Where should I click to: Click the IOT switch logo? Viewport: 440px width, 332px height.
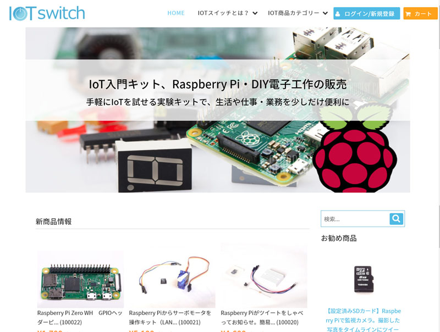[47, 13]
